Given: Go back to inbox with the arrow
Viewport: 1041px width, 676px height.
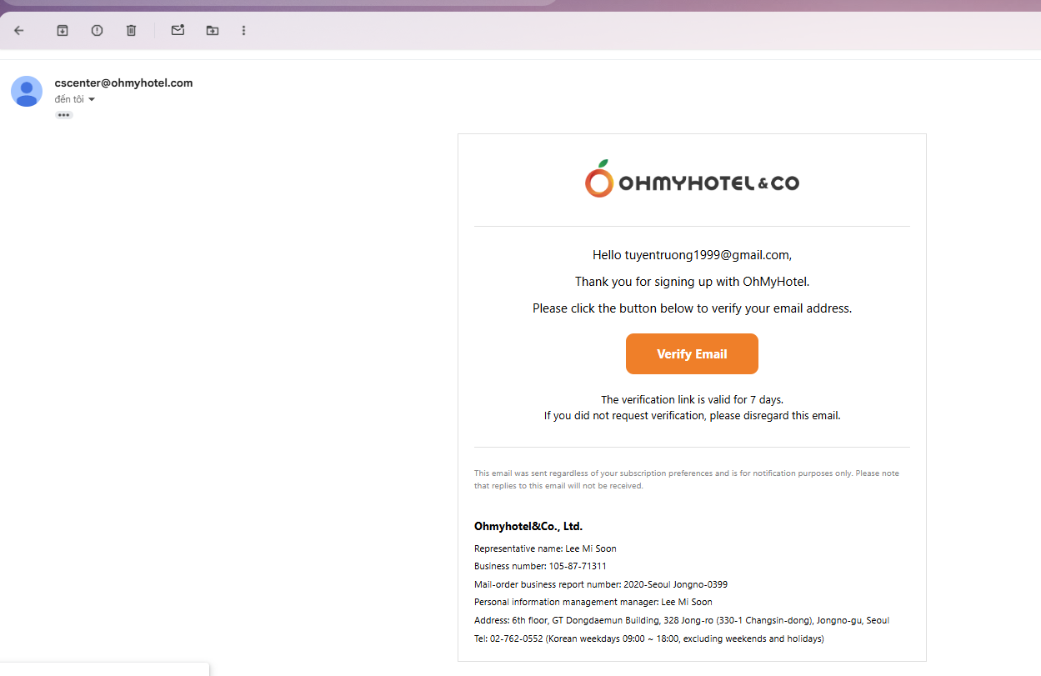Looking at the screenshot, I should point(19,31).
